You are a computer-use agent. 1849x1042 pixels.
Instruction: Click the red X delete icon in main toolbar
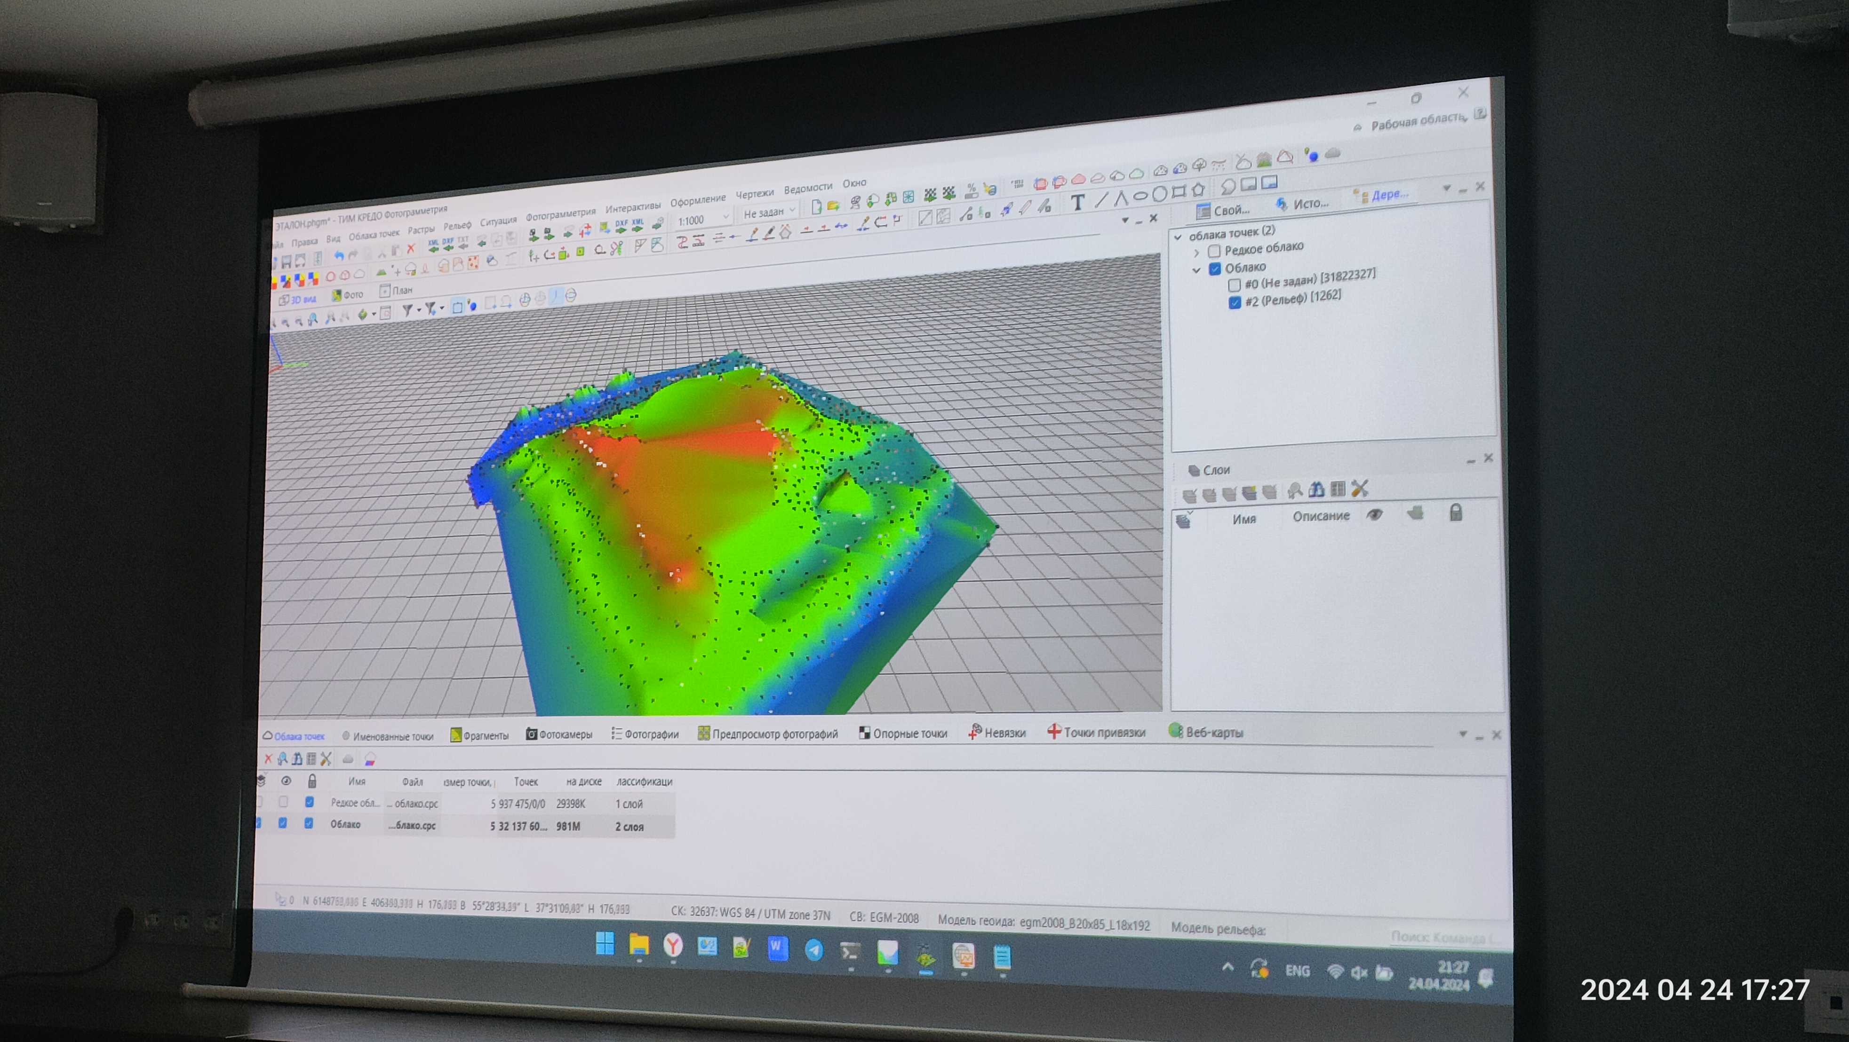pyautogui.click(x=411, y=248)
